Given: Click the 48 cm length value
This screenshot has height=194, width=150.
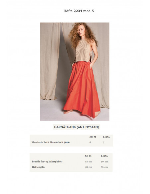Looking at the screenshot, I should 88,167.
